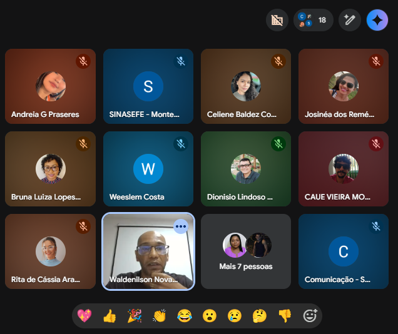Click the magic pen annotation icon
The width and height of the screenshot is (398, 334).
click(x=350, y=20)
